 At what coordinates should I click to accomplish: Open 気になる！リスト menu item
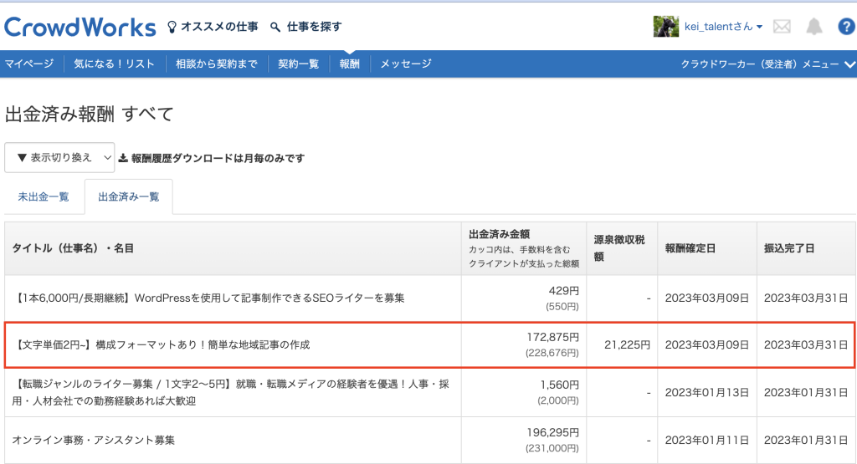[x=114, y=64]
